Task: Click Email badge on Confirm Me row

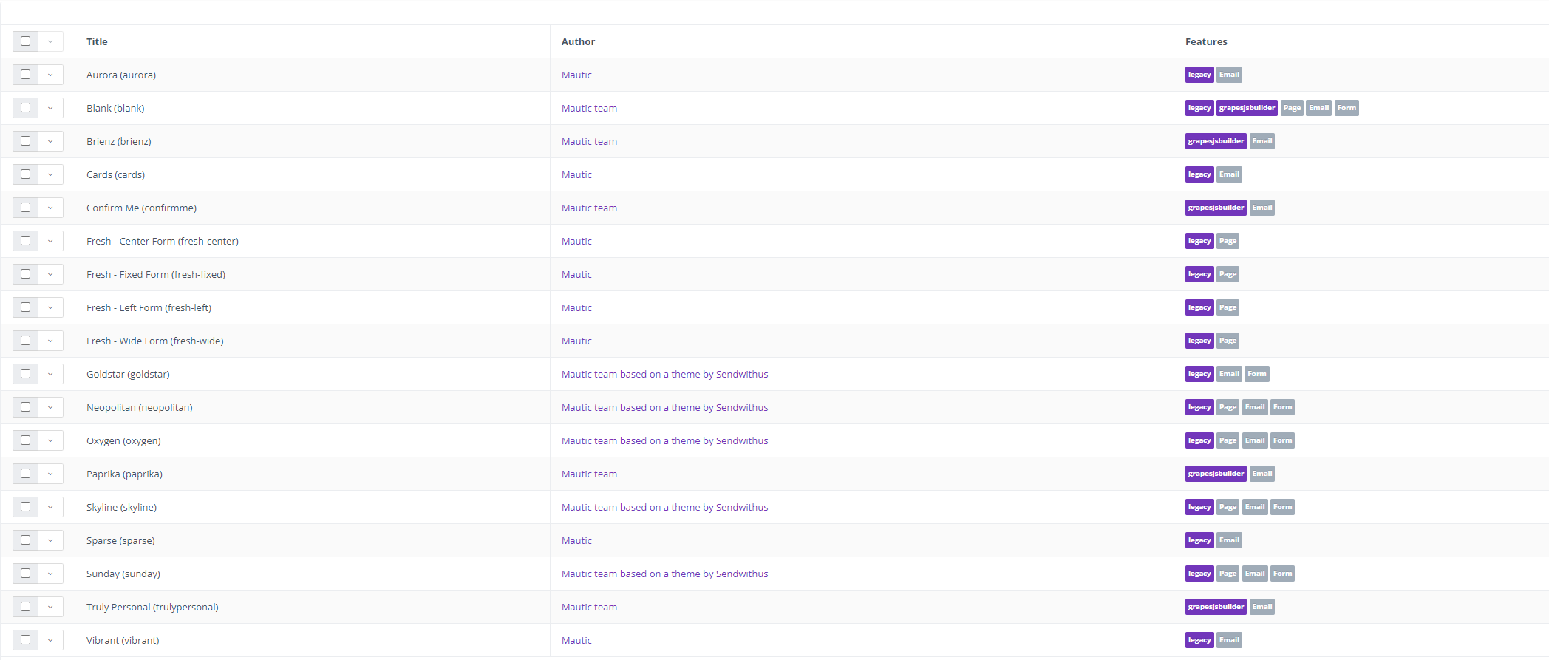Action: point(1262,208)
